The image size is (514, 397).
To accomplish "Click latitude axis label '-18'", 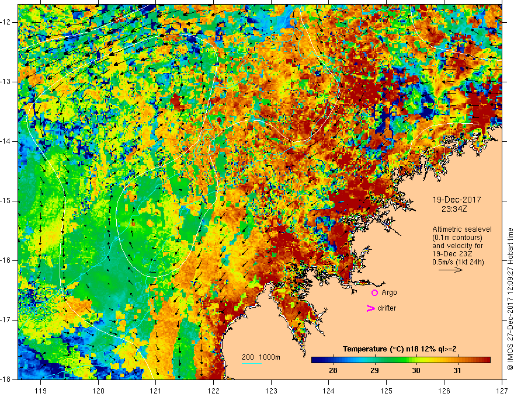I will tap(6, 379).
